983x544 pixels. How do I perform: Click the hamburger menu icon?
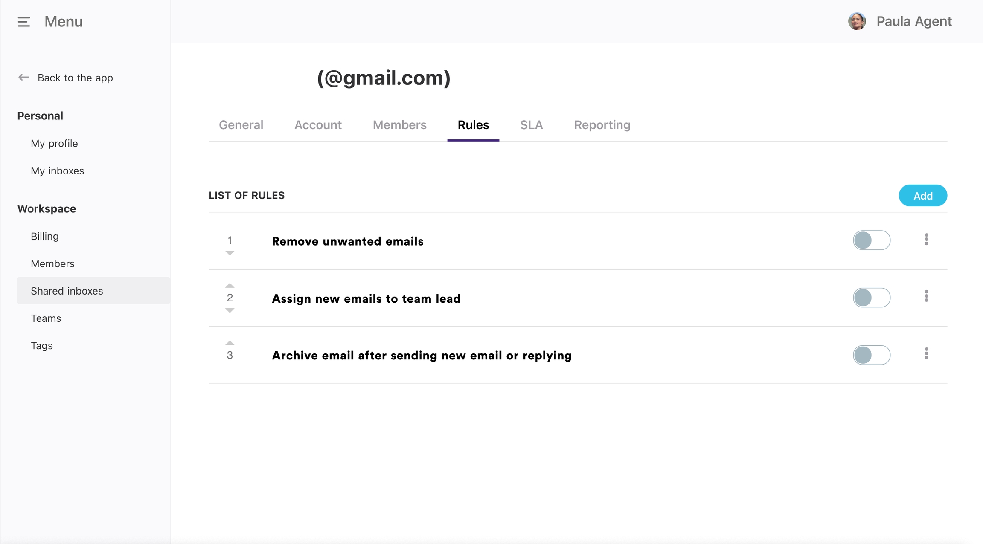pos(24,22)
